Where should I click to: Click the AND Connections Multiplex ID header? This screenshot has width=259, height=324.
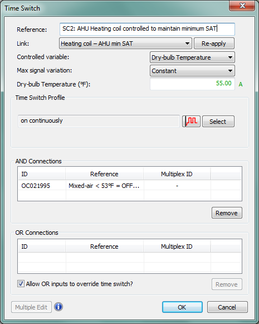coord(177,174)
